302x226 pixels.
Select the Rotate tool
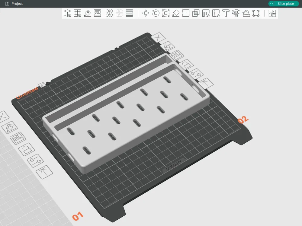[156, 13]
